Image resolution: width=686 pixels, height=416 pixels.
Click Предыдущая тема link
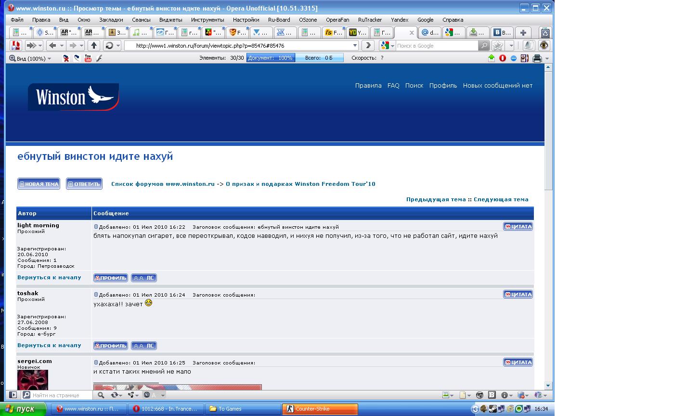coord(436,199)
